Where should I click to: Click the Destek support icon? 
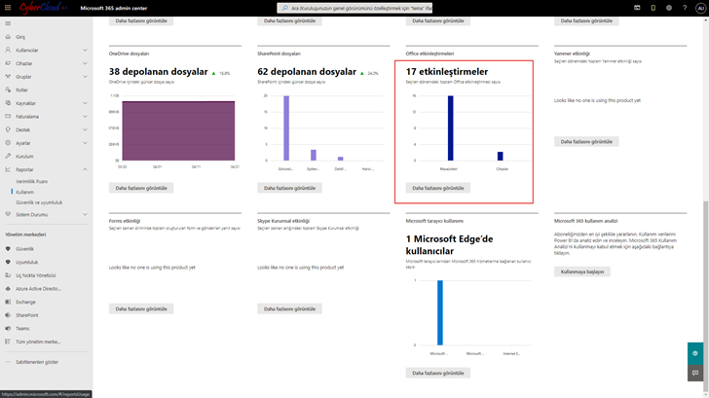pos(8,129)
